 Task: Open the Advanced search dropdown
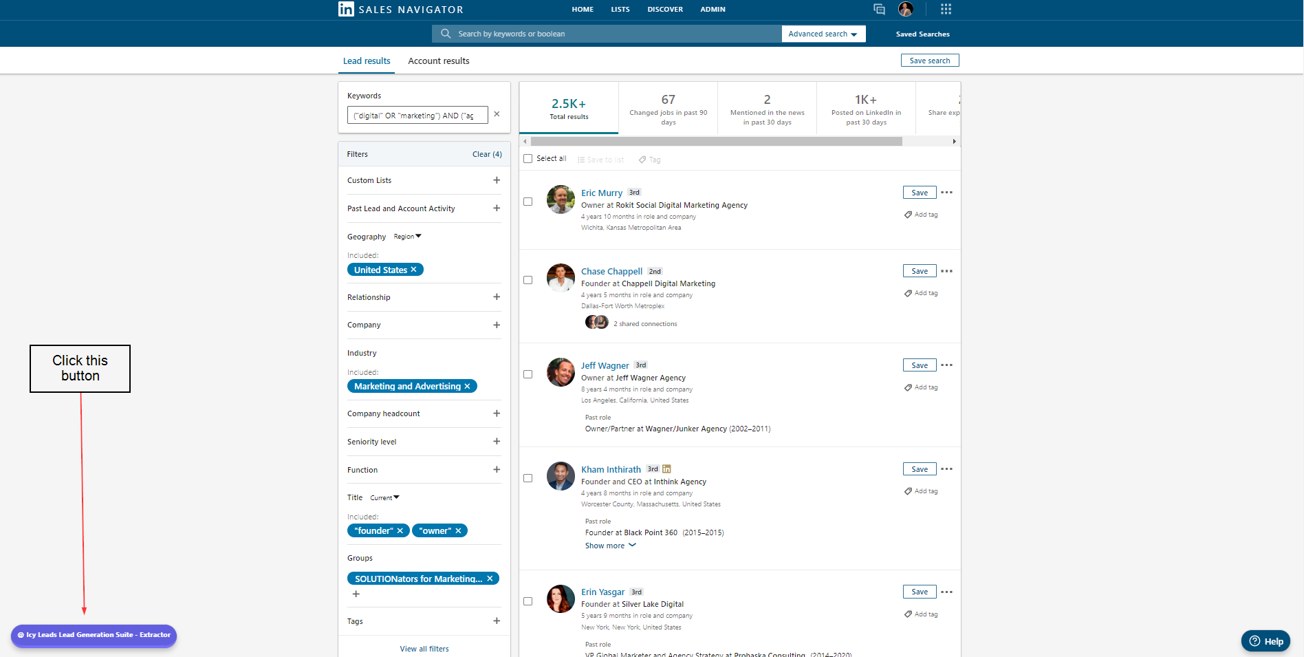(x=823, y=34)
